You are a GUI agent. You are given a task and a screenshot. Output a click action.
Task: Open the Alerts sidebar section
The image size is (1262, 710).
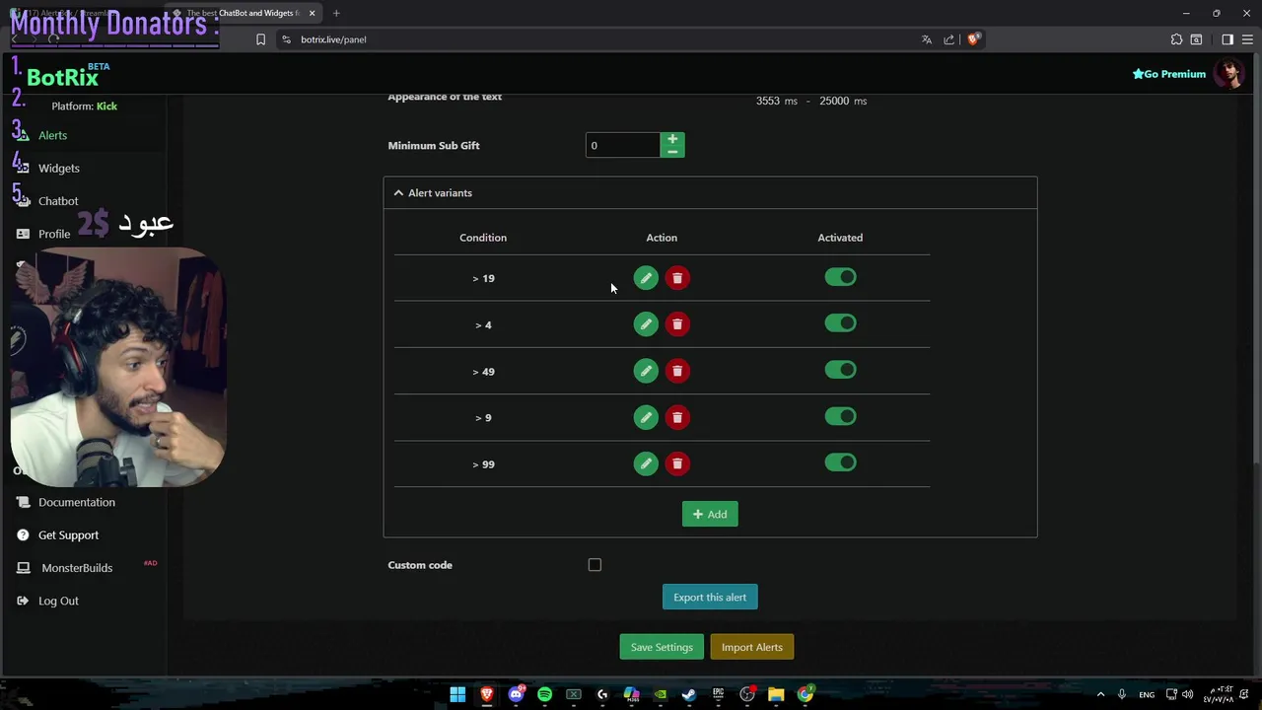coord(52,135)
